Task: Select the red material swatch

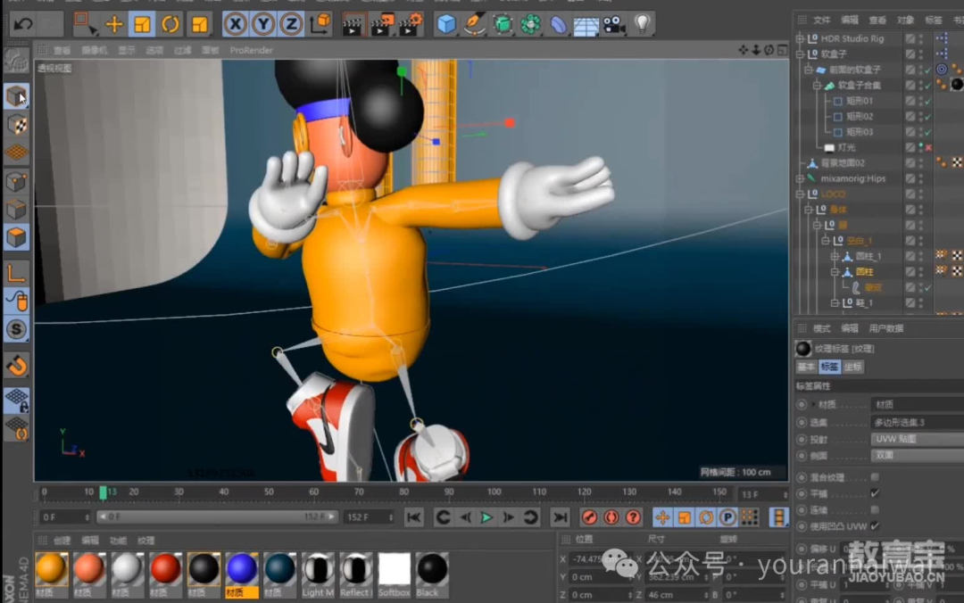Action: click(x=165, y=574)
